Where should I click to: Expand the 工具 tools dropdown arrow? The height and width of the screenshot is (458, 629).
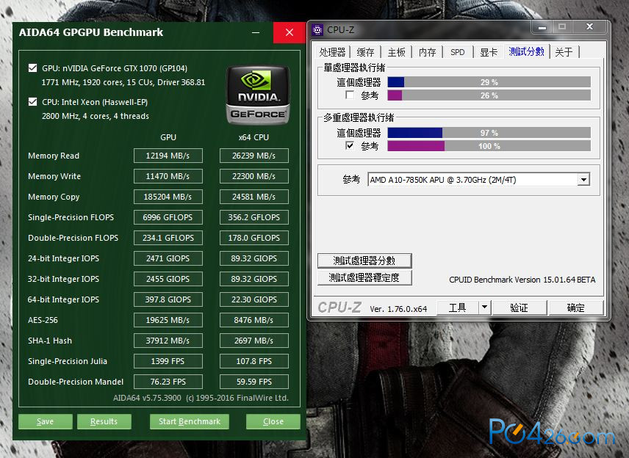tap(484, 308)
